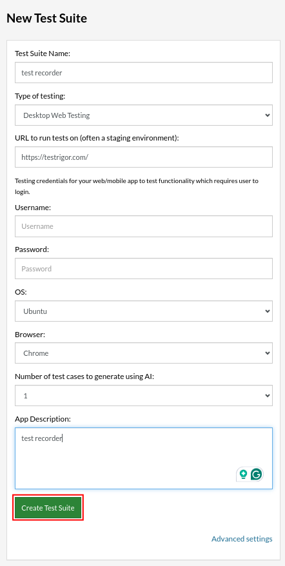Click the Create Test Suite button
The width and height of the screenshot is (285, 566).
pyautogui.click(x=48, y=507)
